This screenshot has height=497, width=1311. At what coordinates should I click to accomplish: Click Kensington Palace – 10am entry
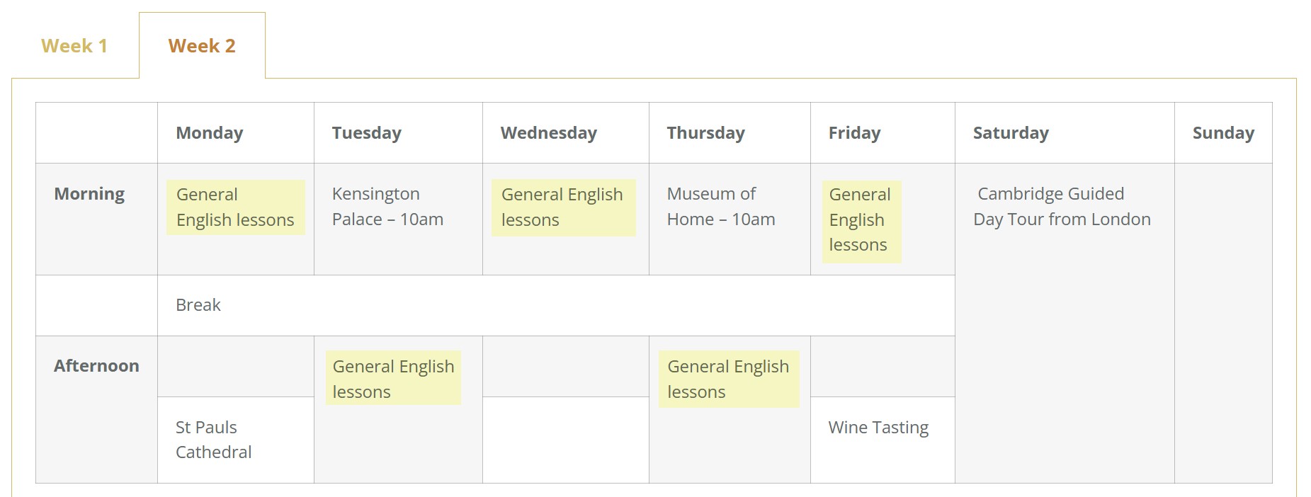388,207
